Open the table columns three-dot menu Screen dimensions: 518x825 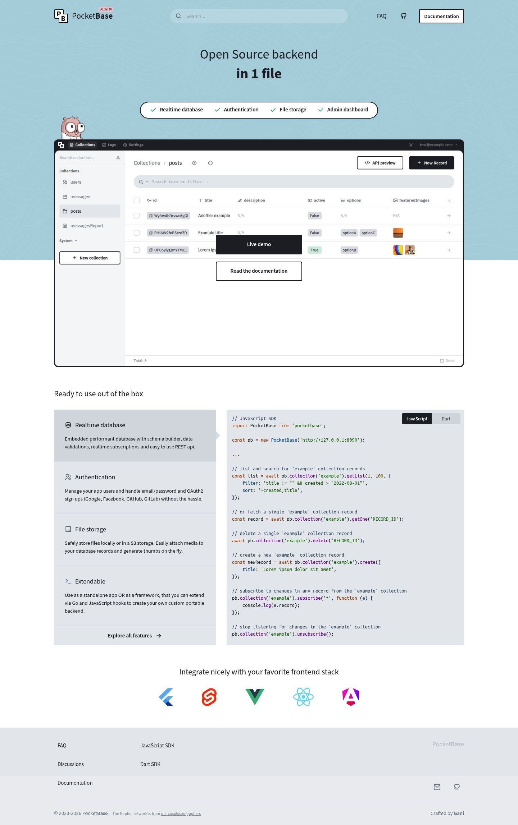click(449, 201)
